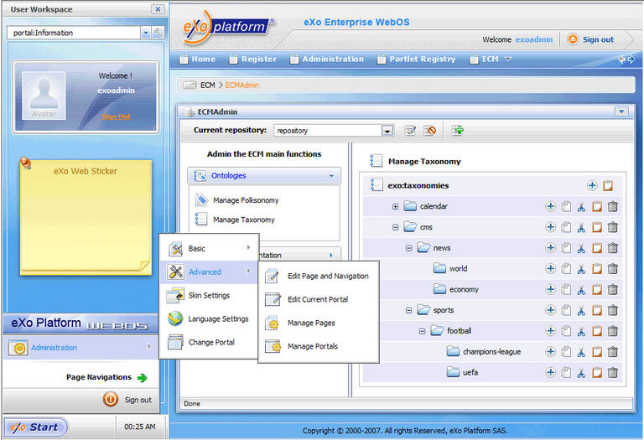
Task: Delete the cms taxonomy
Action: pos(612,227)
